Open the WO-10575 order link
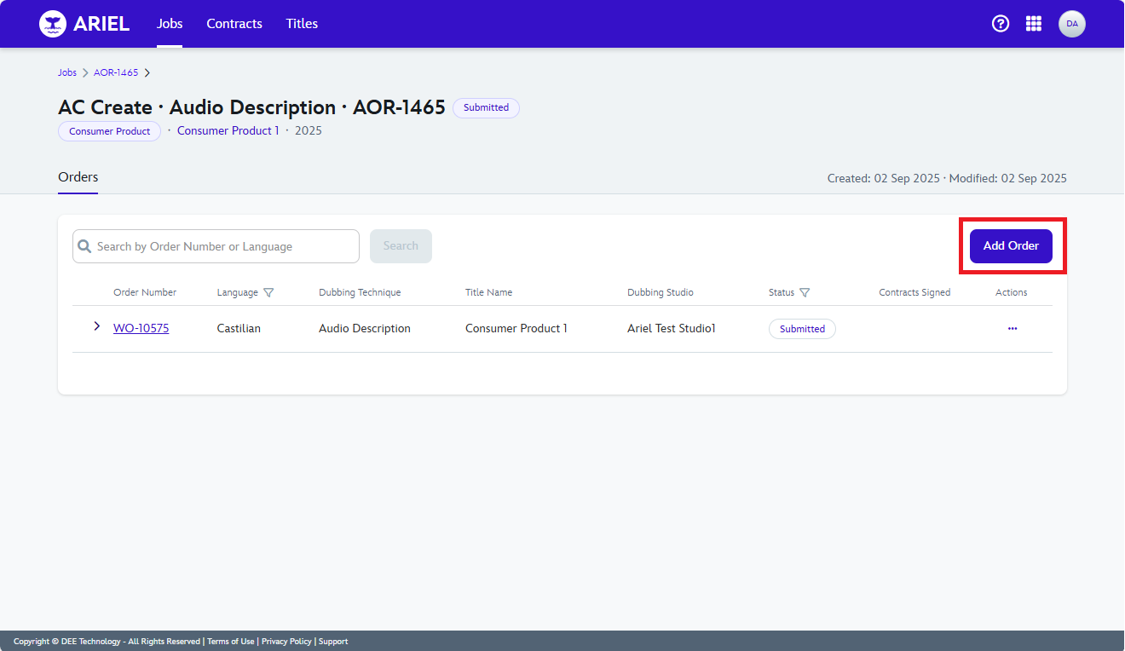 (141, 328)
